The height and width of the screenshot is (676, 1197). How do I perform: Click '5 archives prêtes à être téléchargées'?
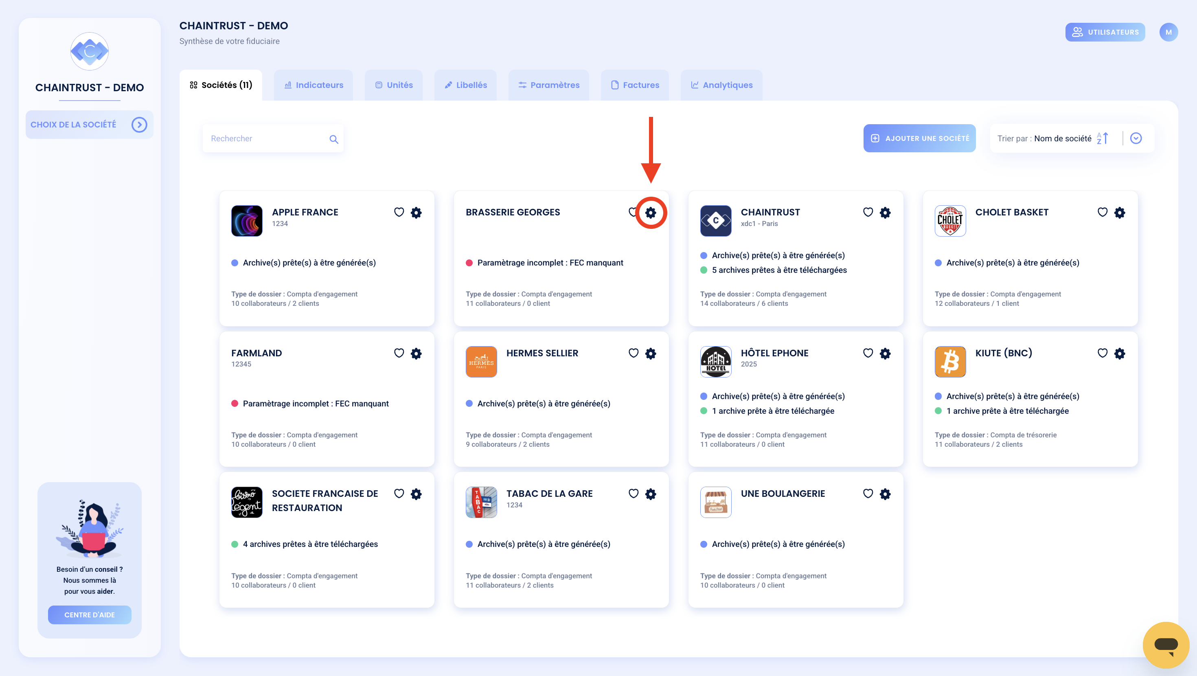click(x=779, y=270)
